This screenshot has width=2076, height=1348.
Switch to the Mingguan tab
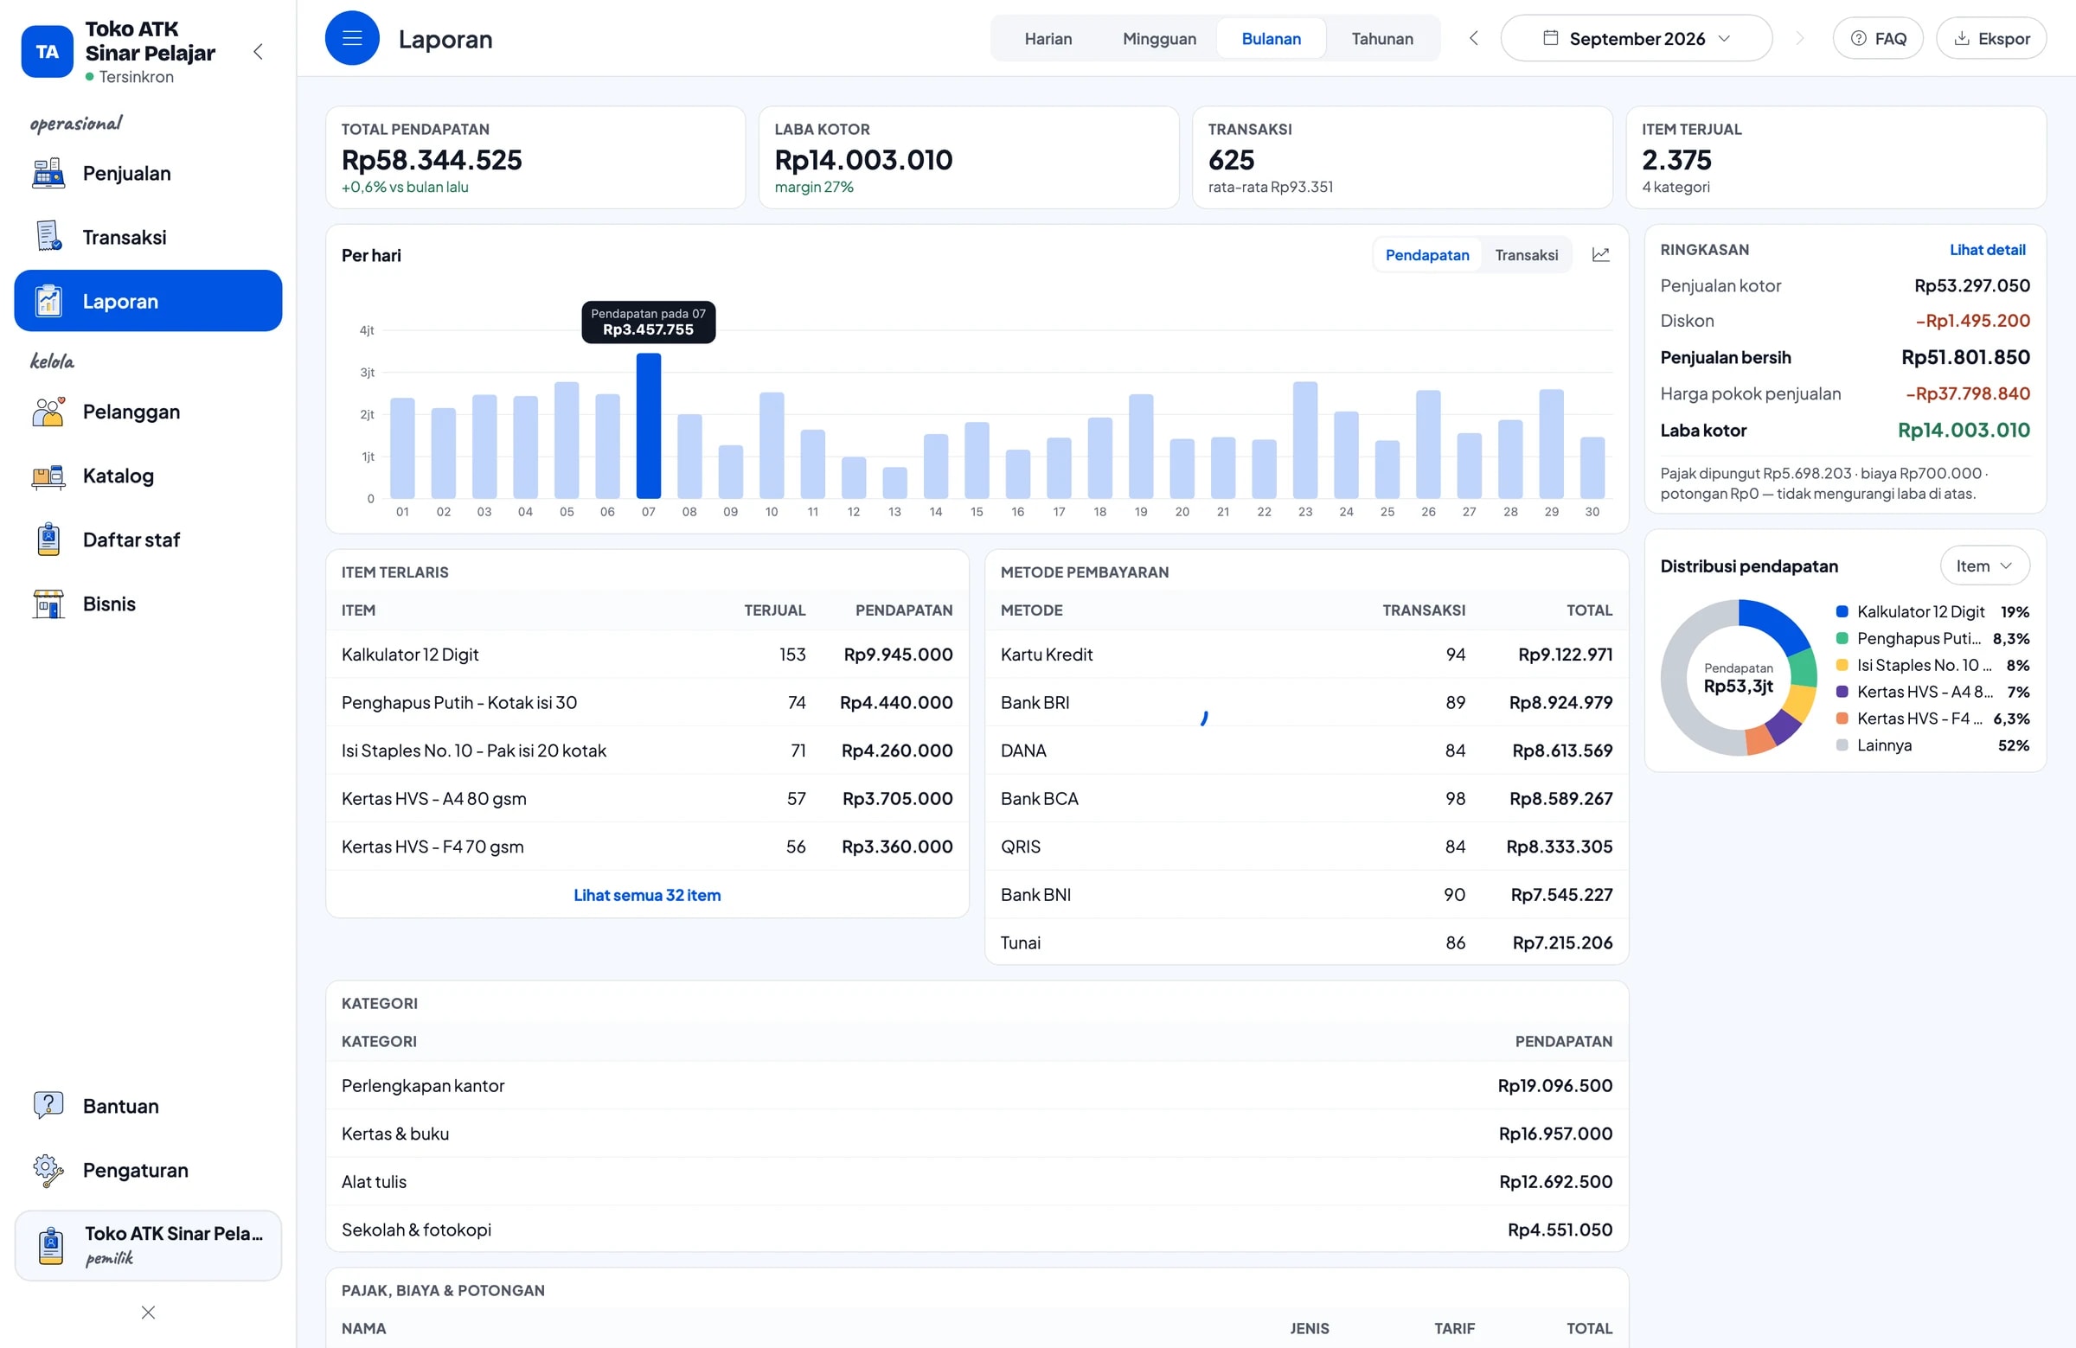[x=1158, y=38]
